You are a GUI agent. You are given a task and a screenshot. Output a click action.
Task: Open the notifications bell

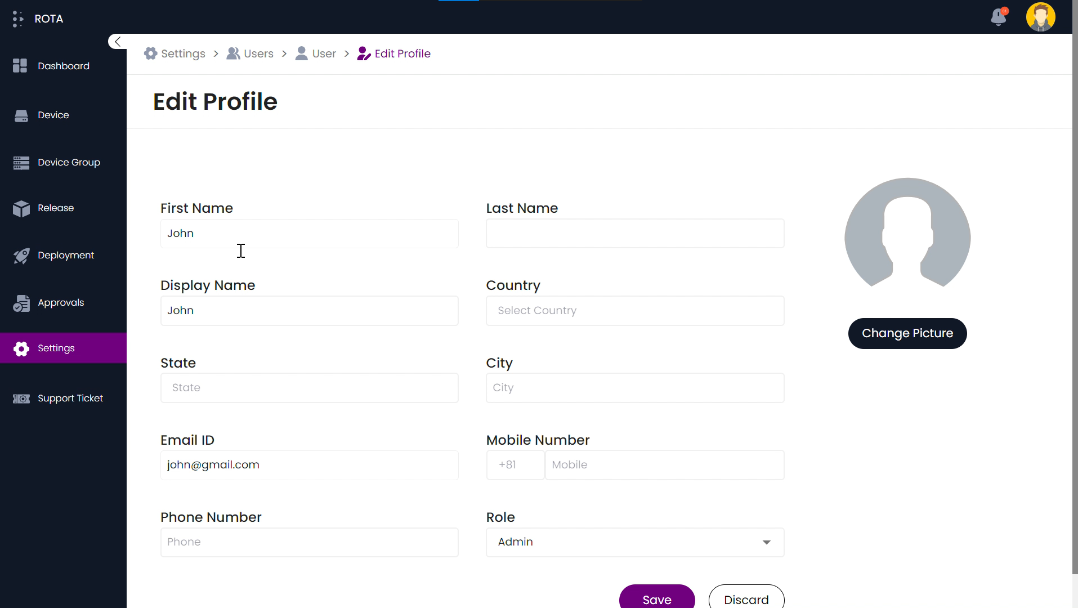[x=999, y=17]
